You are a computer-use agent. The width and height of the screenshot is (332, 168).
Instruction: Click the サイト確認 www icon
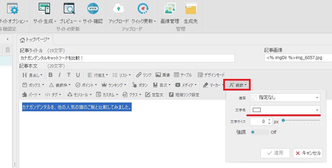(93, 8)
